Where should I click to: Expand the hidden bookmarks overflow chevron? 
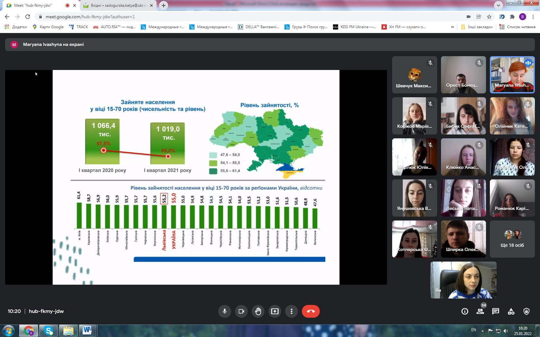point(453,27)
